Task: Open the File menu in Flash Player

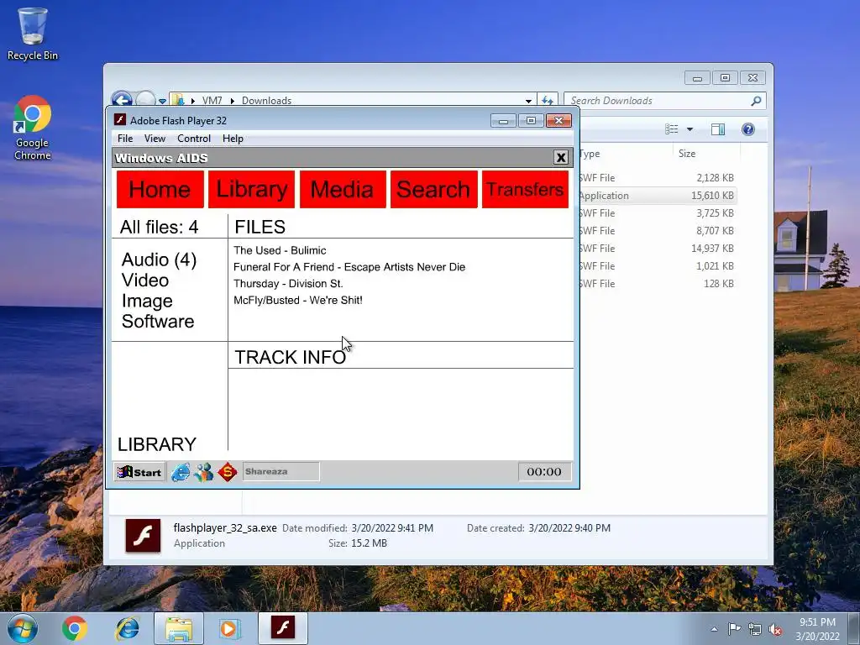Action: coord(125,139)
